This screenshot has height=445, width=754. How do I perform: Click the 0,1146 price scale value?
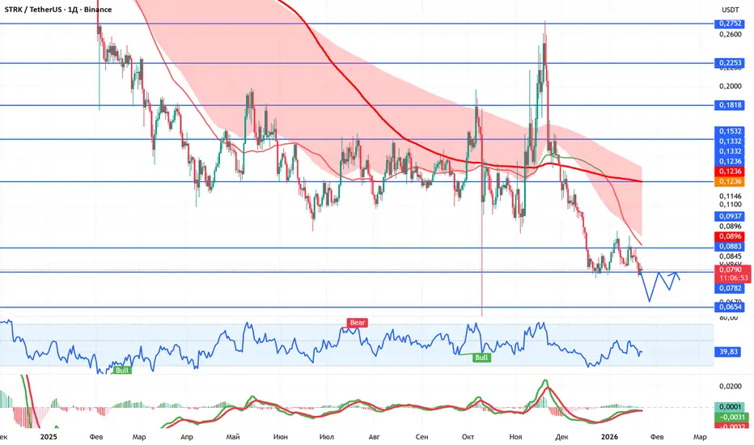pyautogui.click(x=731, y=196)
